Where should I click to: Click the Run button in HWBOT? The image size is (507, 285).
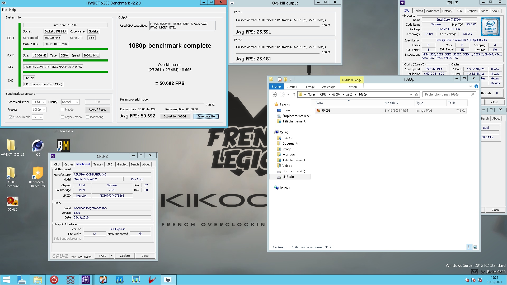pos(97,102)
